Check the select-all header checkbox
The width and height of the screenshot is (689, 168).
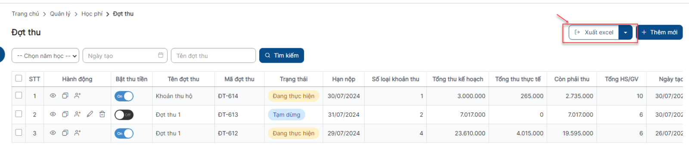coord(19,78)
